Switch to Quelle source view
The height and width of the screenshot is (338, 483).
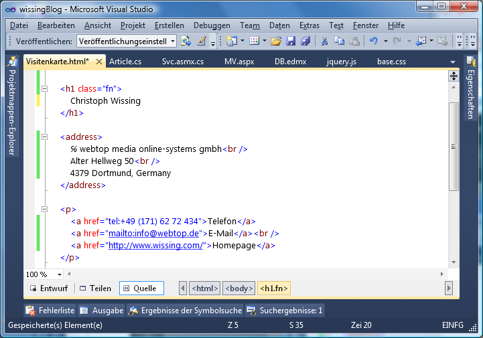click(x=141, y=288)
